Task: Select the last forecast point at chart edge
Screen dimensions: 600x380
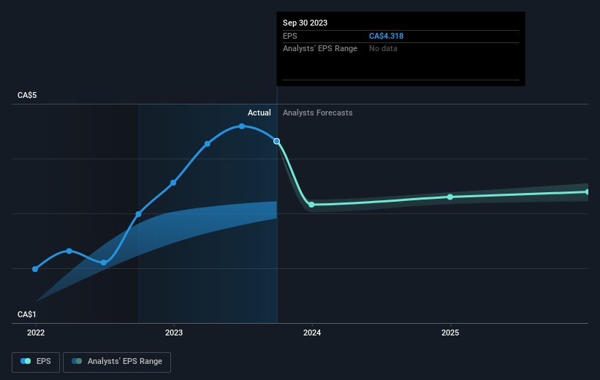Action: click(588, 191)
